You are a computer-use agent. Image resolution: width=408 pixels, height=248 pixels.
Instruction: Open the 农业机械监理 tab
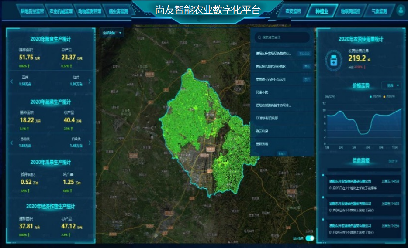click(61, 11)
